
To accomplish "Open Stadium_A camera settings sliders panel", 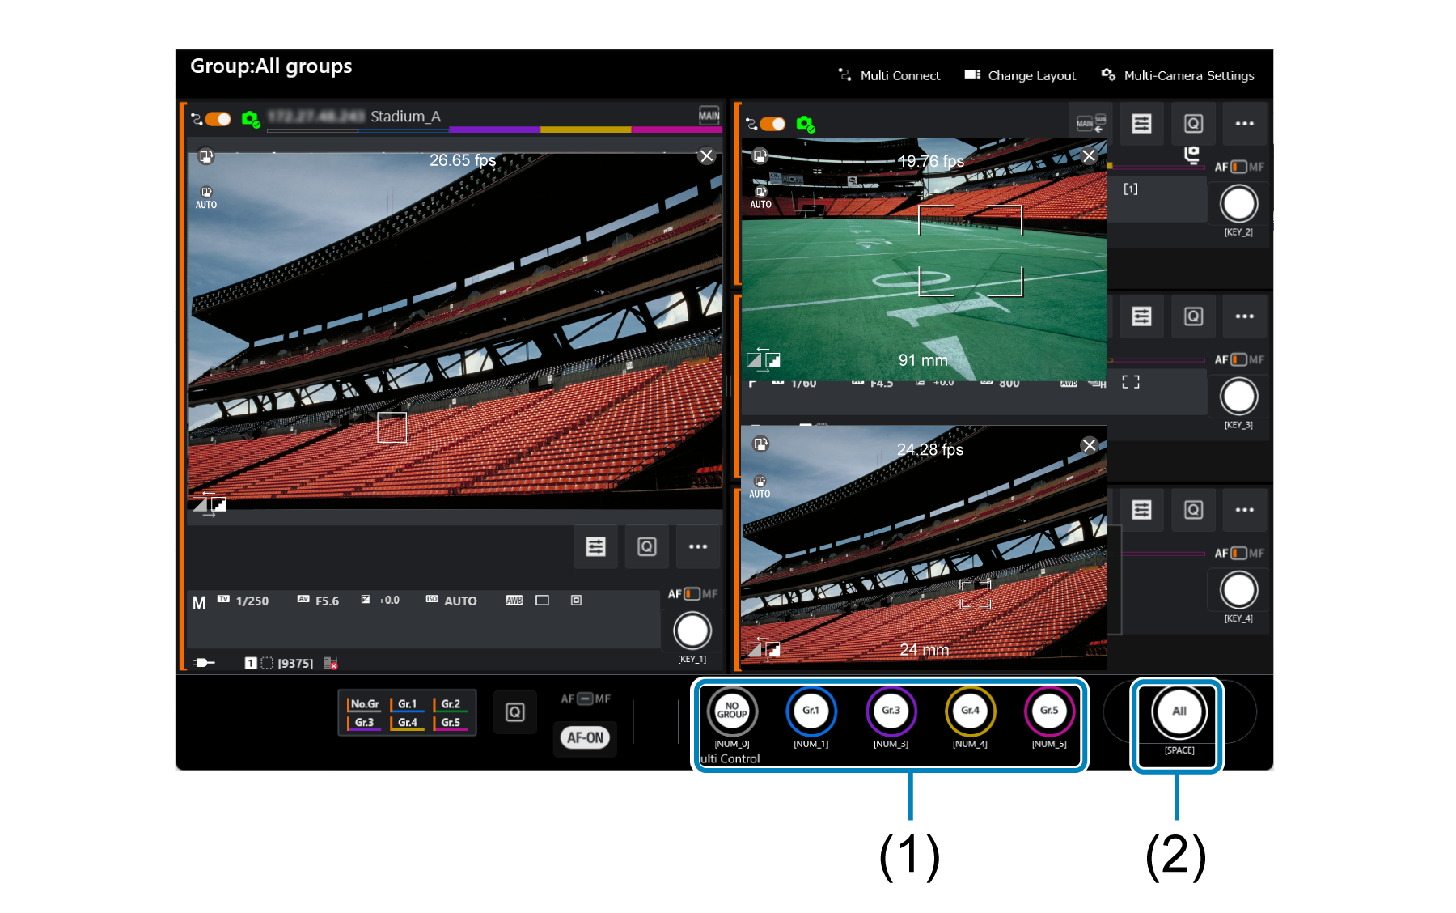I will (596, 546).
